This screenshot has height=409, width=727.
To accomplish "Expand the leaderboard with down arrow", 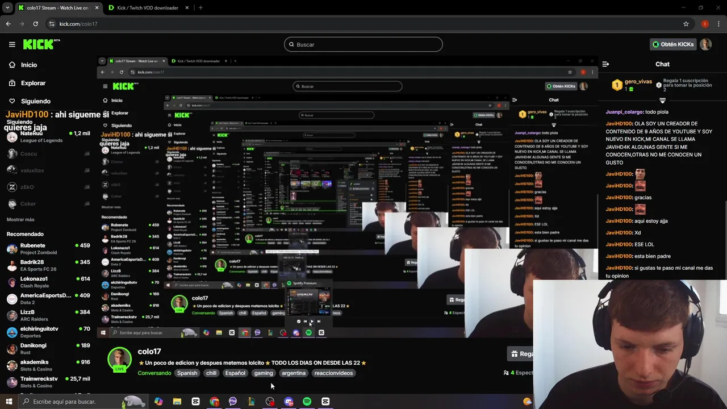I will [662, 101].
